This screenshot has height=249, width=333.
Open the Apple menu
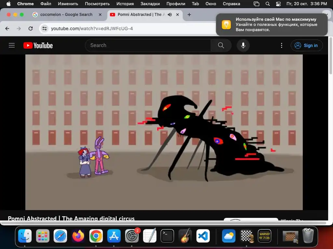click(x=8, y=4)
